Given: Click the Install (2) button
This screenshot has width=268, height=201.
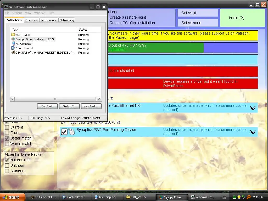Looking at the screenshot, I should click(x=242, y=18).
